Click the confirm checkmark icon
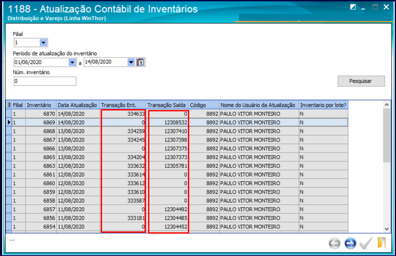 pos(366,243)
